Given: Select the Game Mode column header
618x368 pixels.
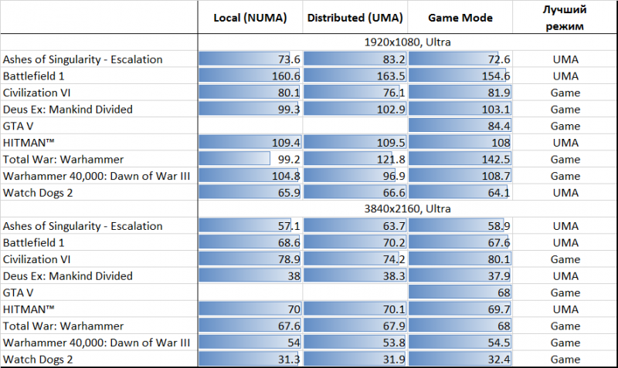Looking at the screenshot, I should [x=460, y=18].
